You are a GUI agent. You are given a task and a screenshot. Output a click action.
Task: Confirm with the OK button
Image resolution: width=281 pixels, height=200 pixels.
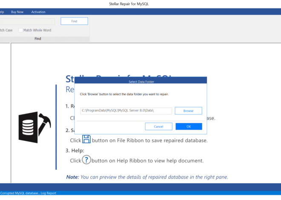[x=189, y=126]
